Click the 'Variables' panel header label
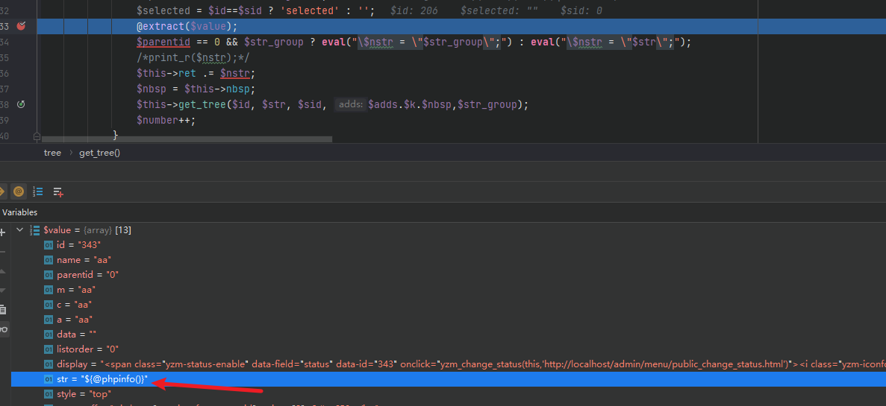 click(x=19, y=212)
